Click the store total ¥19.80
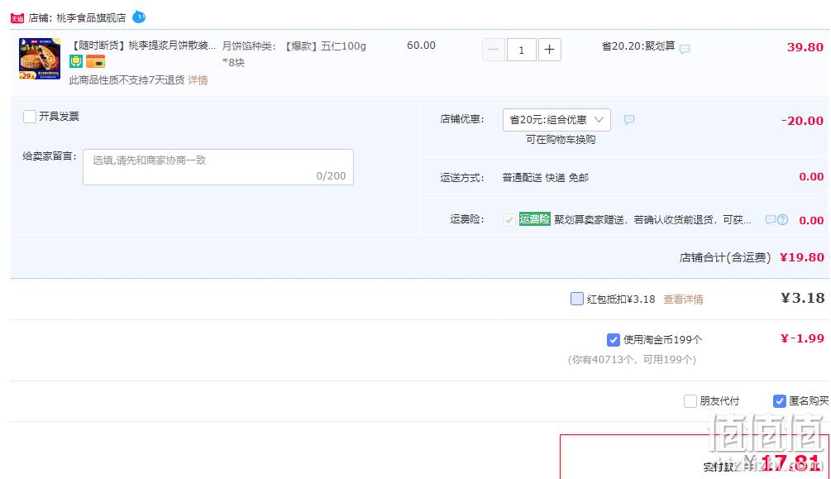The height and width of the screenshot is (479, 831). pyautogui.click(x=802, y=258)
